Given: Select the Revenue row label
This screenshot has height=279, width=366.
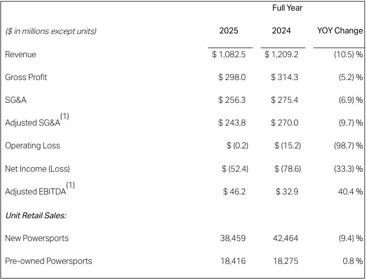Looking at the screenshot, I should pyautogui.click(x=21, y=54).
